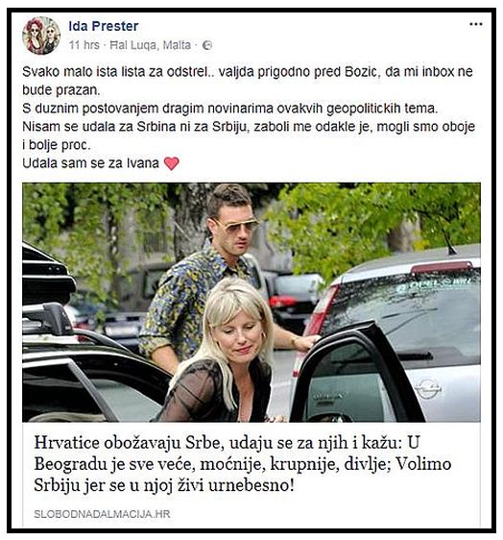This screenshot has height=540, width=503.
Task: Click the 11 hrs timestamp
Action: click(84, 45)
